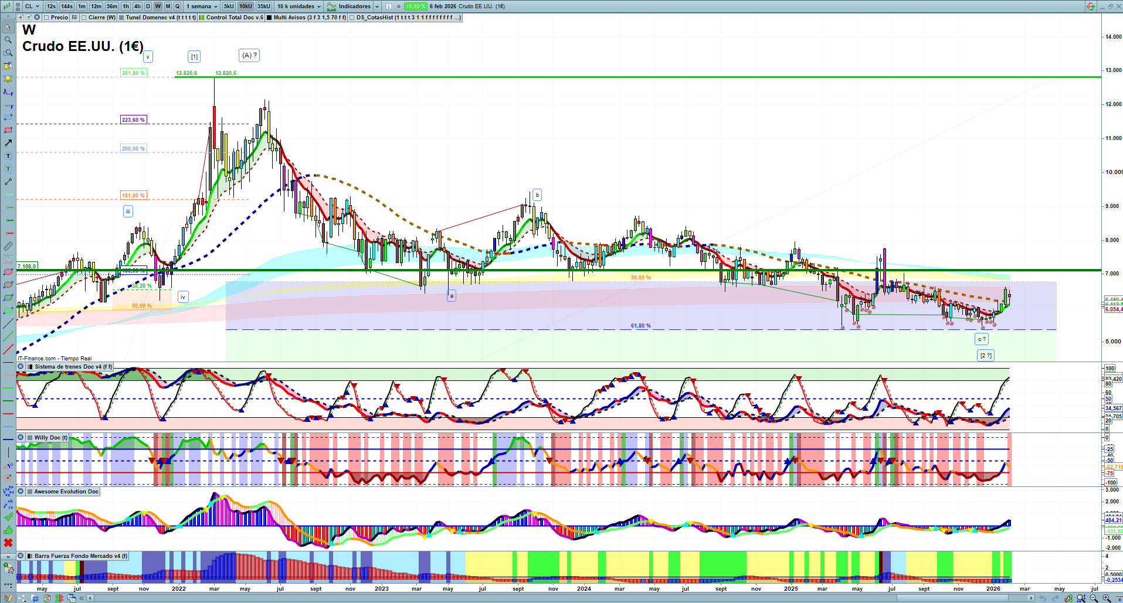1123x603 pixels.
Task: Toggle the Precio checkbox
Action: tap(46, 18)
